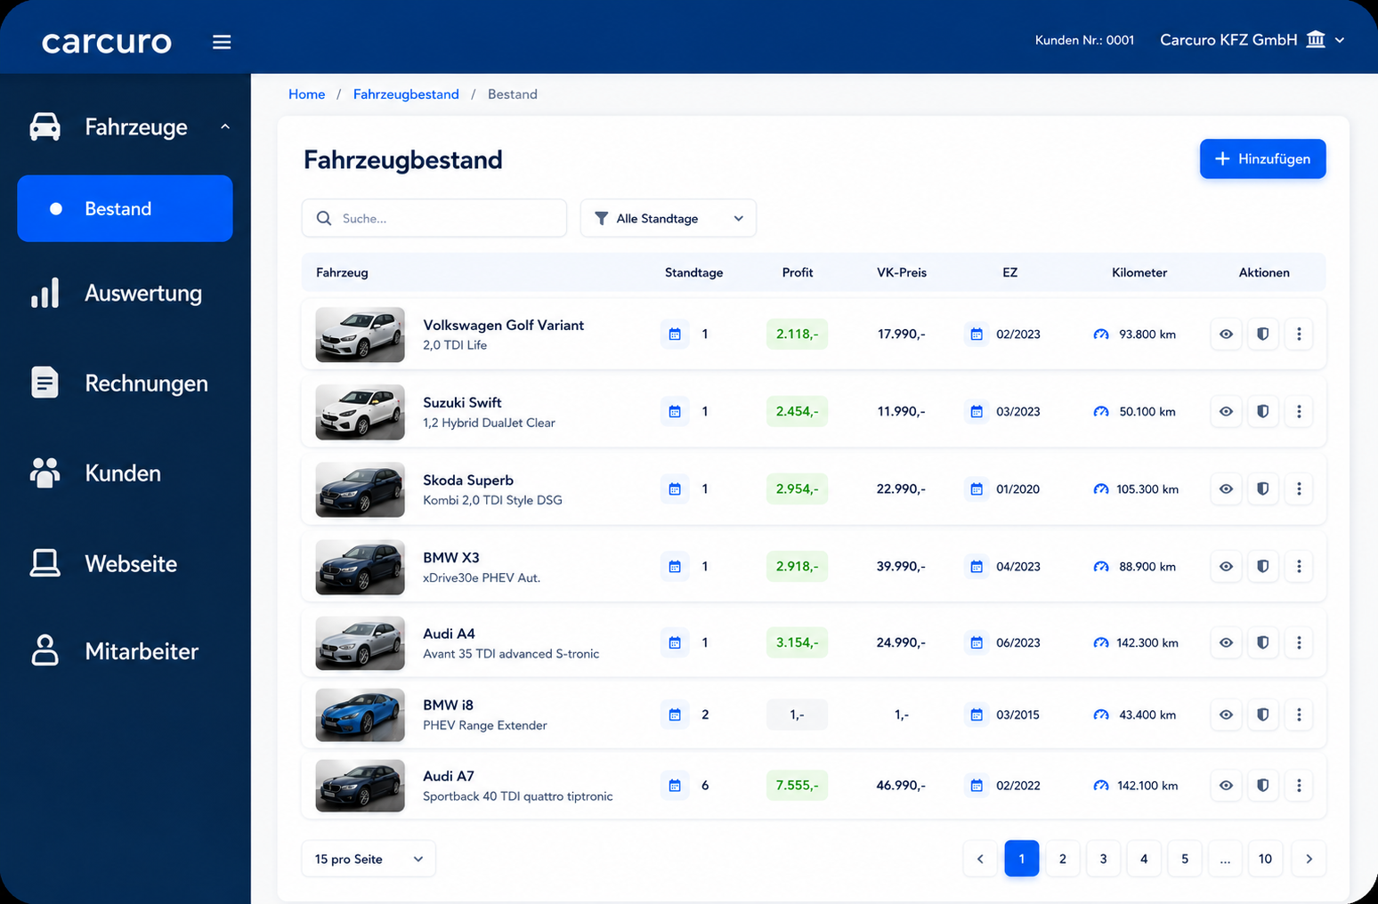The width and height of the screenshot is (1378, 904).
Task: Open more actions for Suzuki Swift
Action: pos(1299,411)
